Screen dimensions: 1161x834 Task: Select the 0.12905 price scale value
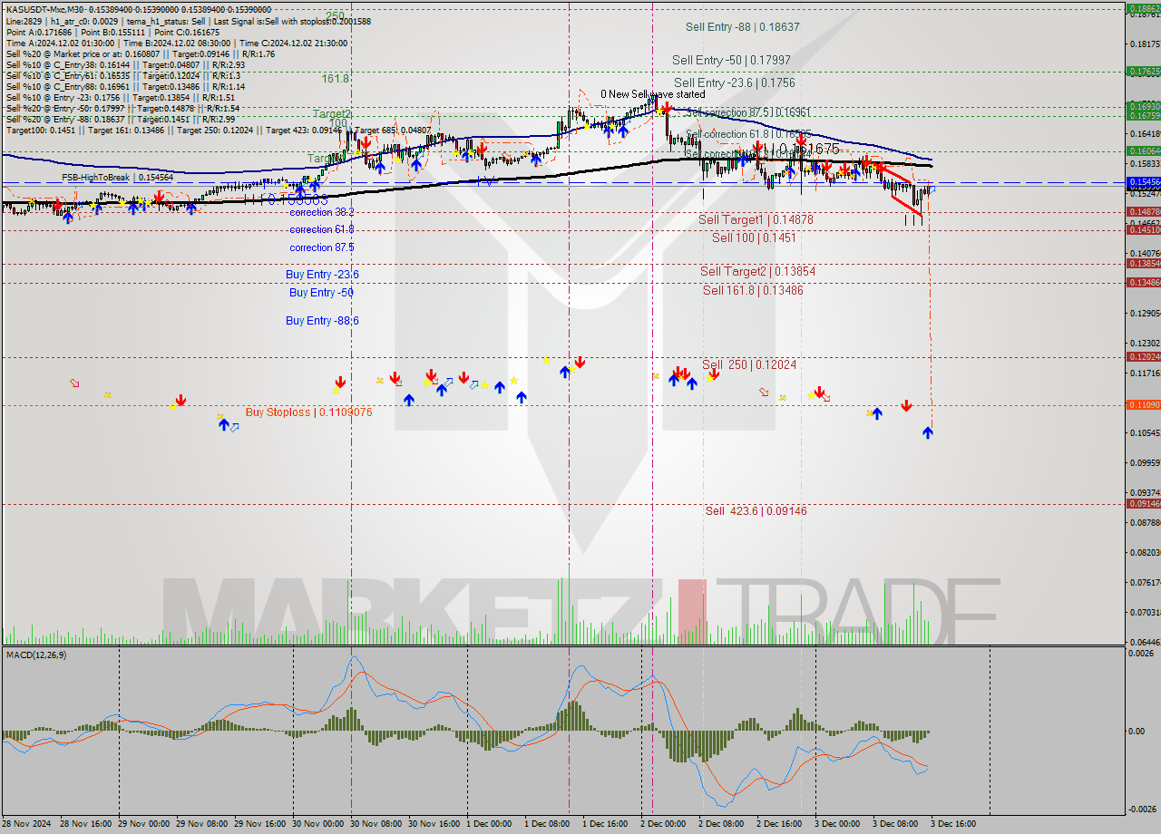pyautogui.click(x=1144, y=313)
